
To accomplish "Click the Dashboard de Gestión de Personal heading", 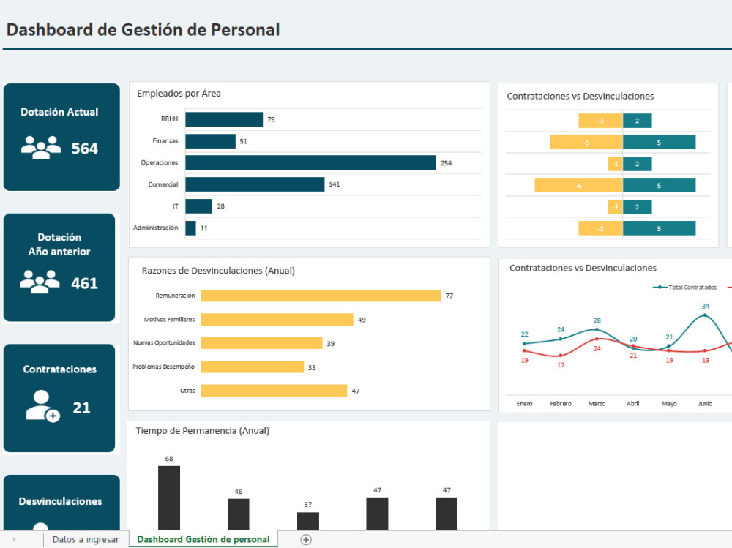I will pyautogui.click(x=143, y=30).
